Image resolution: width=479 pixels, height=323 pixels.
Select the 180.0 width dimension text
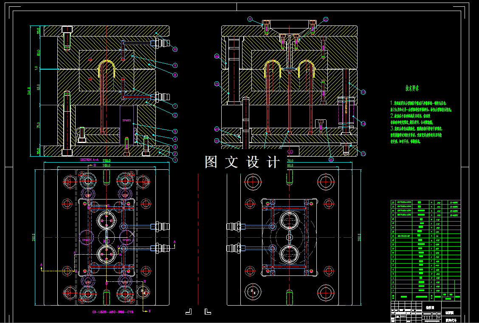[106, 166]
